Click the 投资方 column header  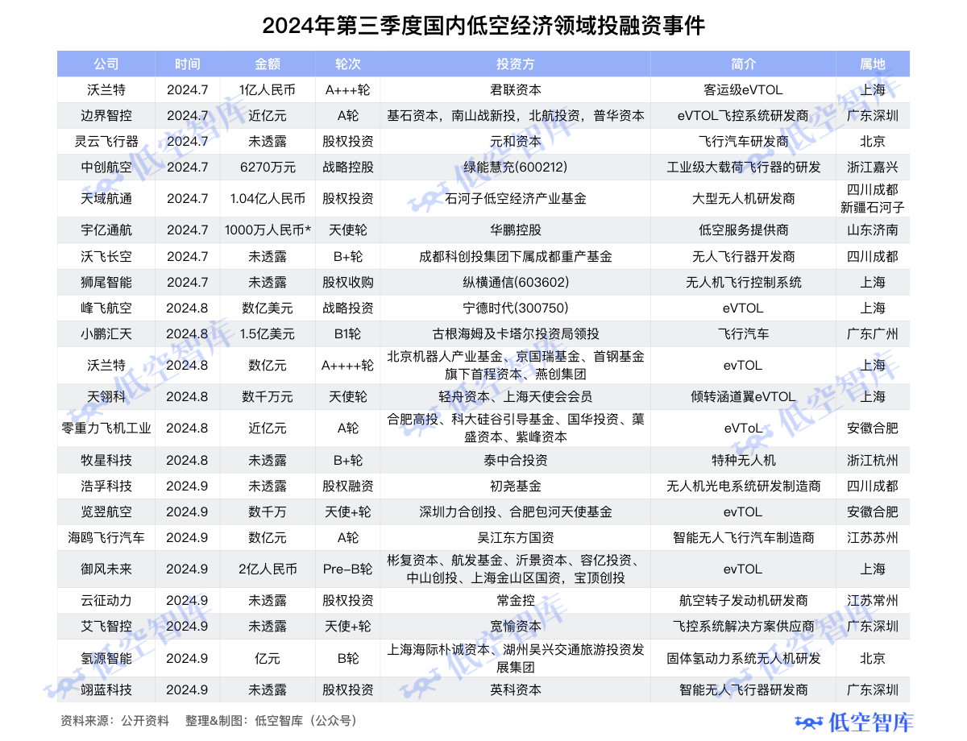[x=516, y=64]
